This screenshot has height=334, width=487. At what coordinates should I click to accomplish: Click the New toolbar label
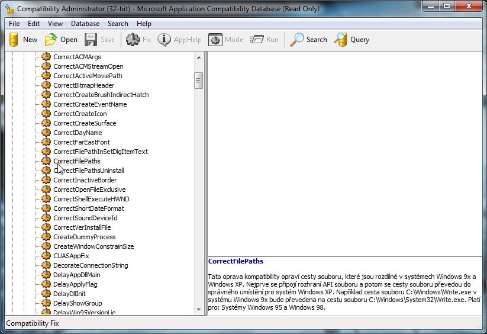coord(30,40)
